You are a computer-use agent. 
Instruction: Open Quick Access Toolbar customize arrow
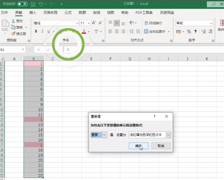(62, 4)
